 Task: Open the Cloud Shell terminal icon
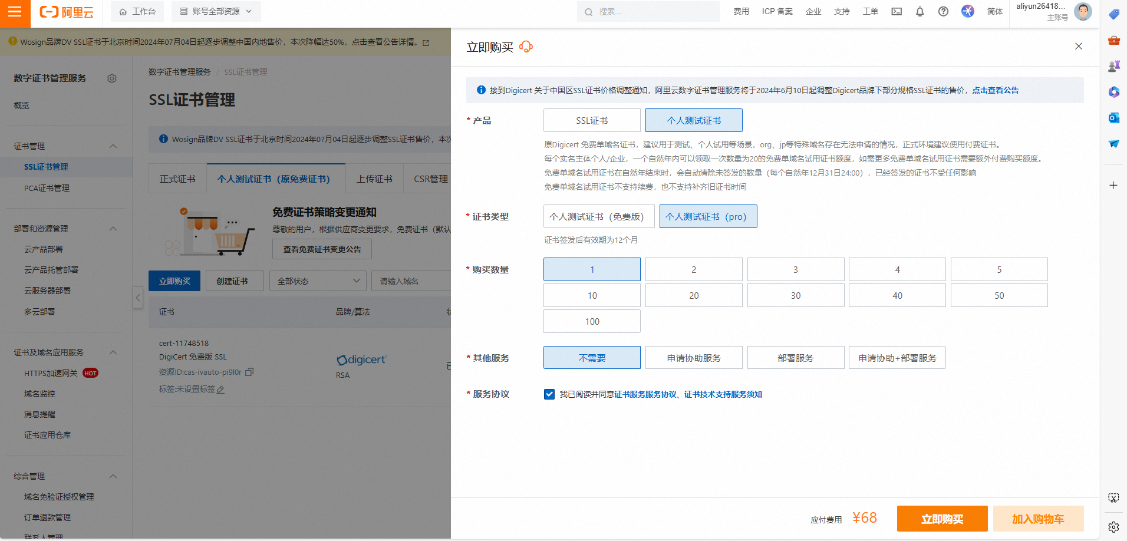click(x=897, y=12)
